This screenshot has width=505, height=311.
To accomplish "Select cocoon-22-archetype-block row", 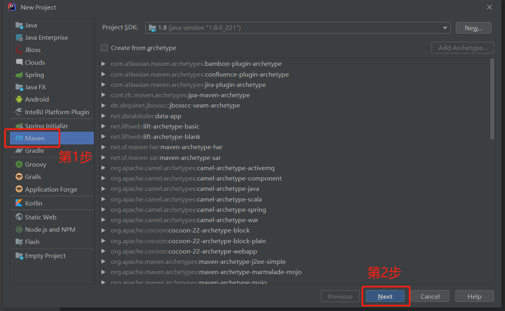I will coord(294,230).
